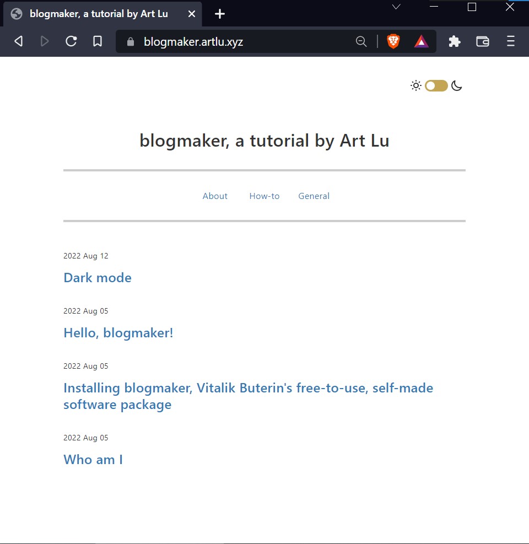
Task: Click the zoom-out magnifier in address bar
Action: click(x=361, y=41)
